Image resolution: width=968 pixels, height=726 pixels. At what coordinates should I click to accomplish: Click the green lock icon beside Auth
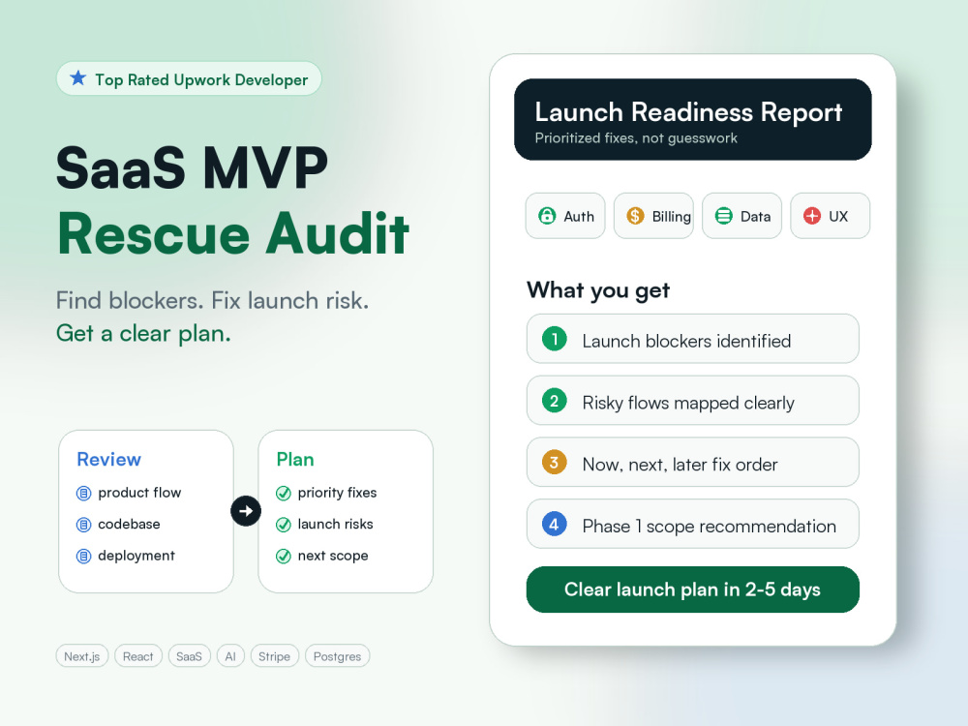[547, 216]
